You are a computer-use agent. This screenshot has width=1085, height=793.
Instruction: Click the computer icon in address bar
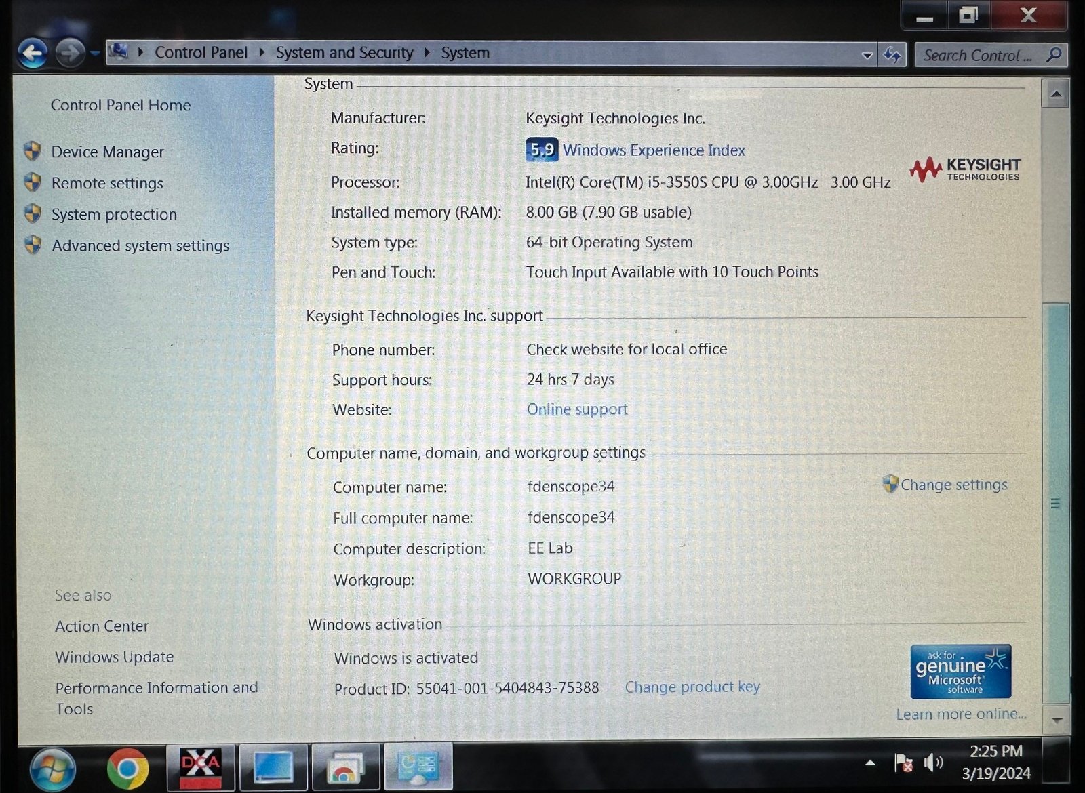coord(119,52)
